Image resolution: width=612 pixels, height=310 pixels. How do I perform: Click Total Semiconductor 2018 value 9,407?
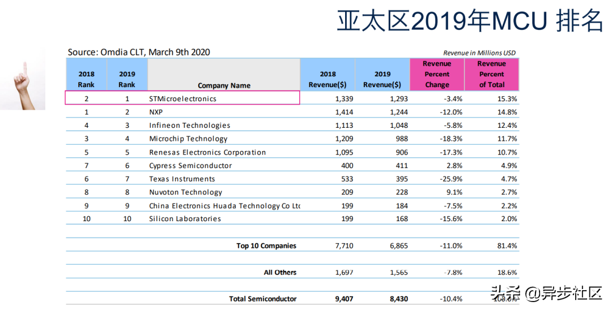344,299
